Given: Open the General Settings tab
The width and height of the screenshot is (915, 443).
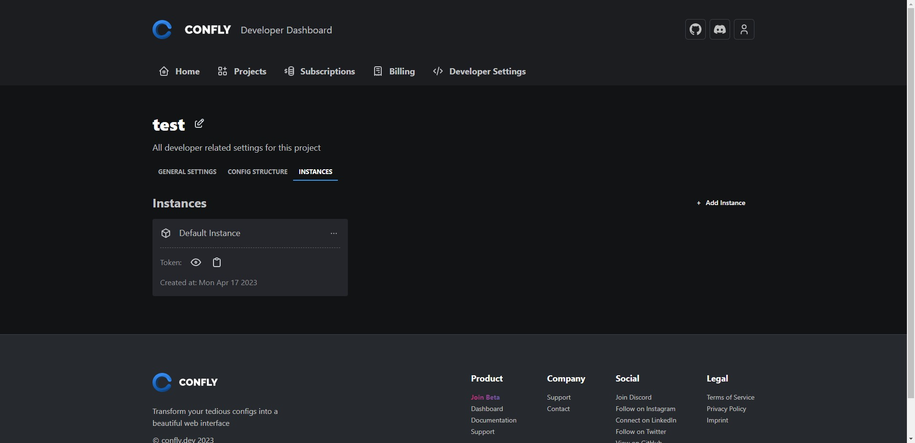Looking at the screenshot, I should (x=187, y=172).
